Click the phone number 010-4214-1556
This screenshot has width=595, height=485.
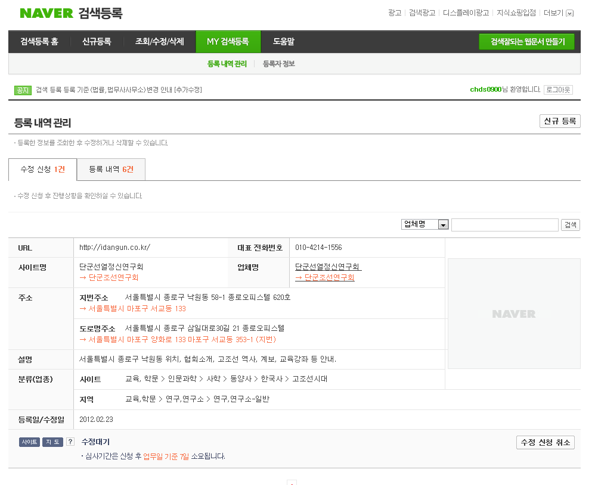pos(318,248)
